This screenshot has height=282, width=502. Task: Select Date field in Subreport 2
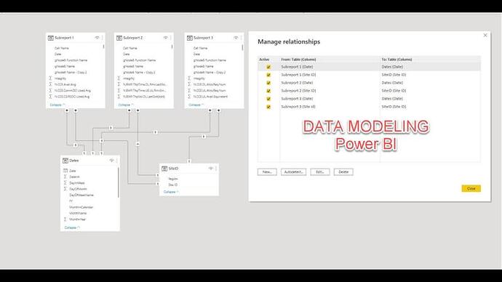tap(127, 55)
